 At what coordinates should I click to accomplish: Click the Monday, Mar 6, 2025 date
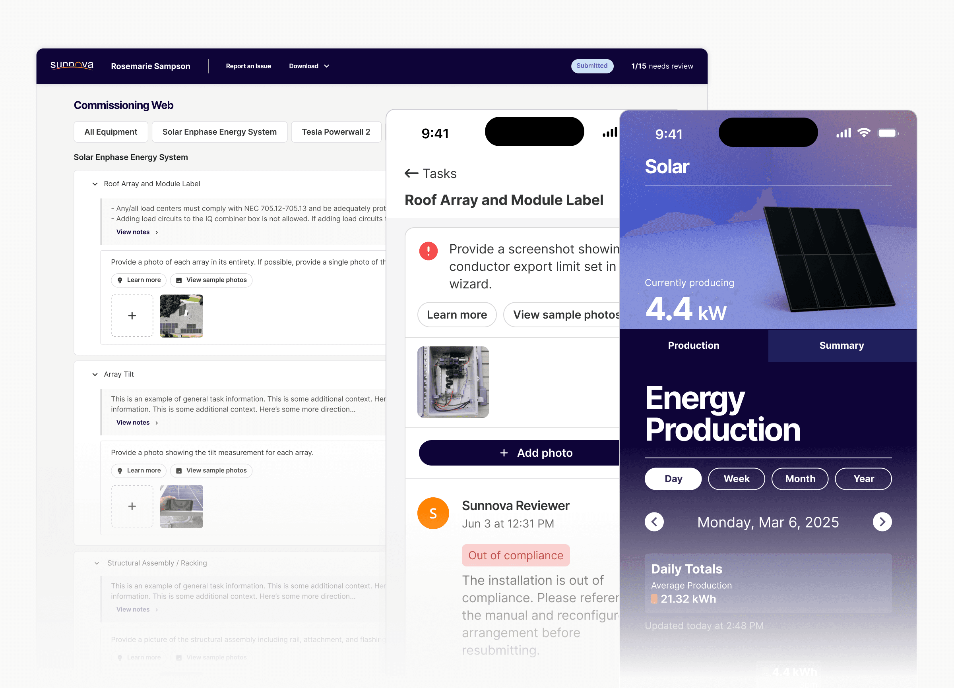pos(768,522)
